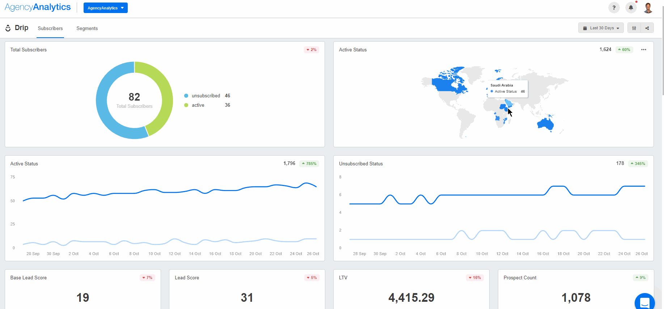Toggle unsubscribed series in donut legend

click(x=206, y=96)
